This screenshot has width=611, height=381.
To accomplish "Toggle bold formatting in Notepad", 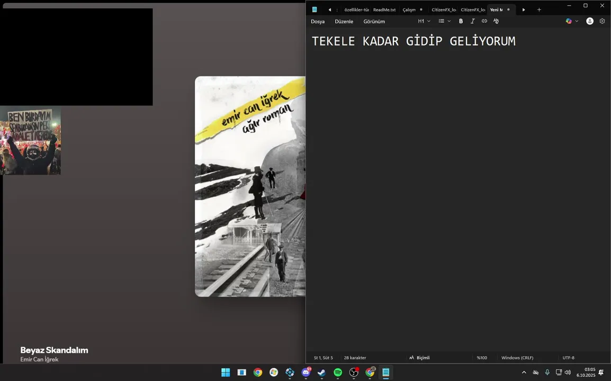I will 461,21.
